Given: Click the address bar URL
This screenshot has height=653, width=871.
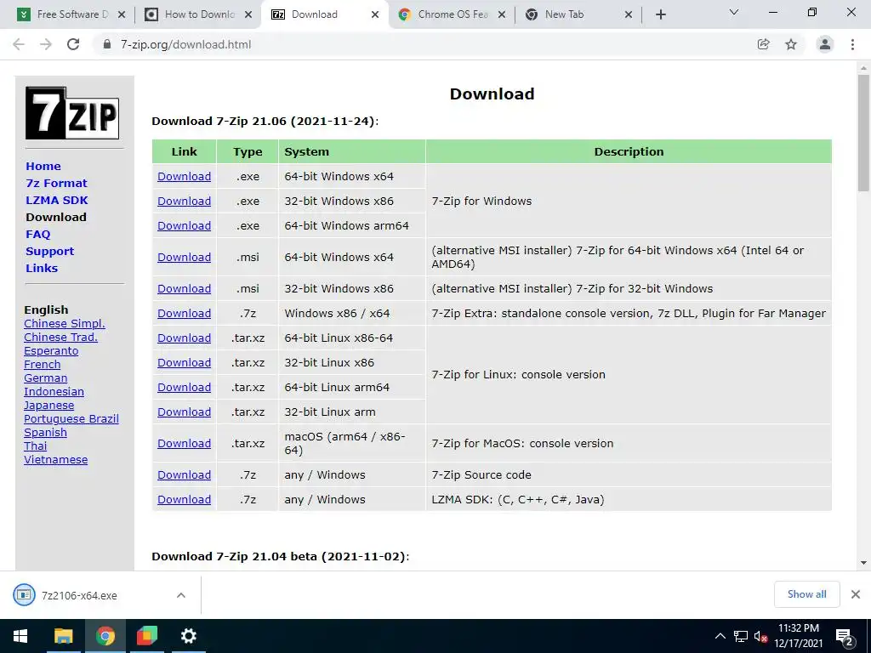Looking at the screenshot, I should tap(185, 44).
